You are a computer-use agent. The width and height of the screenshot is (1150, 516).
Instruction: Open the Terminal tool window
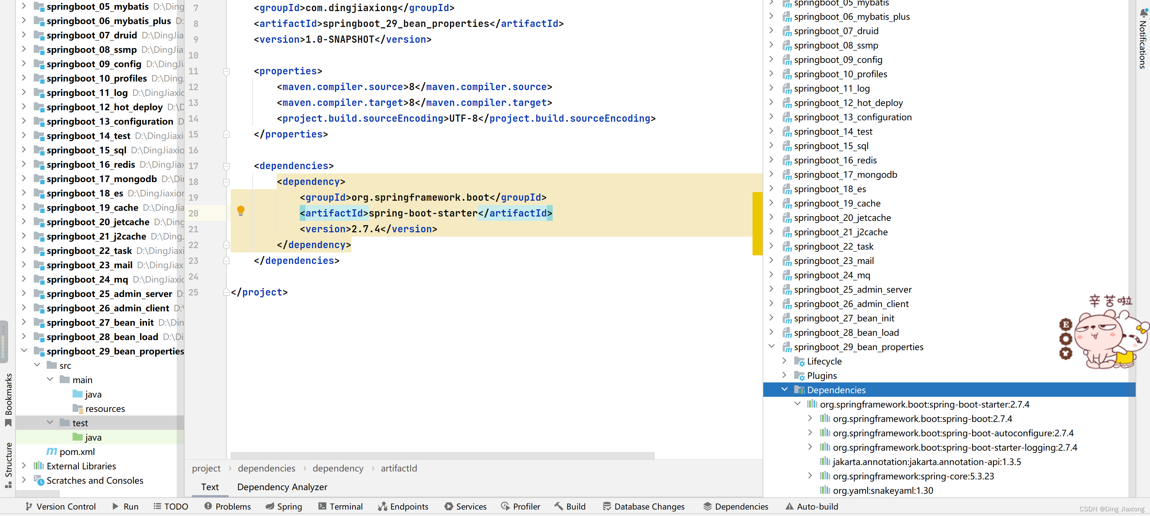coord(340,506)
